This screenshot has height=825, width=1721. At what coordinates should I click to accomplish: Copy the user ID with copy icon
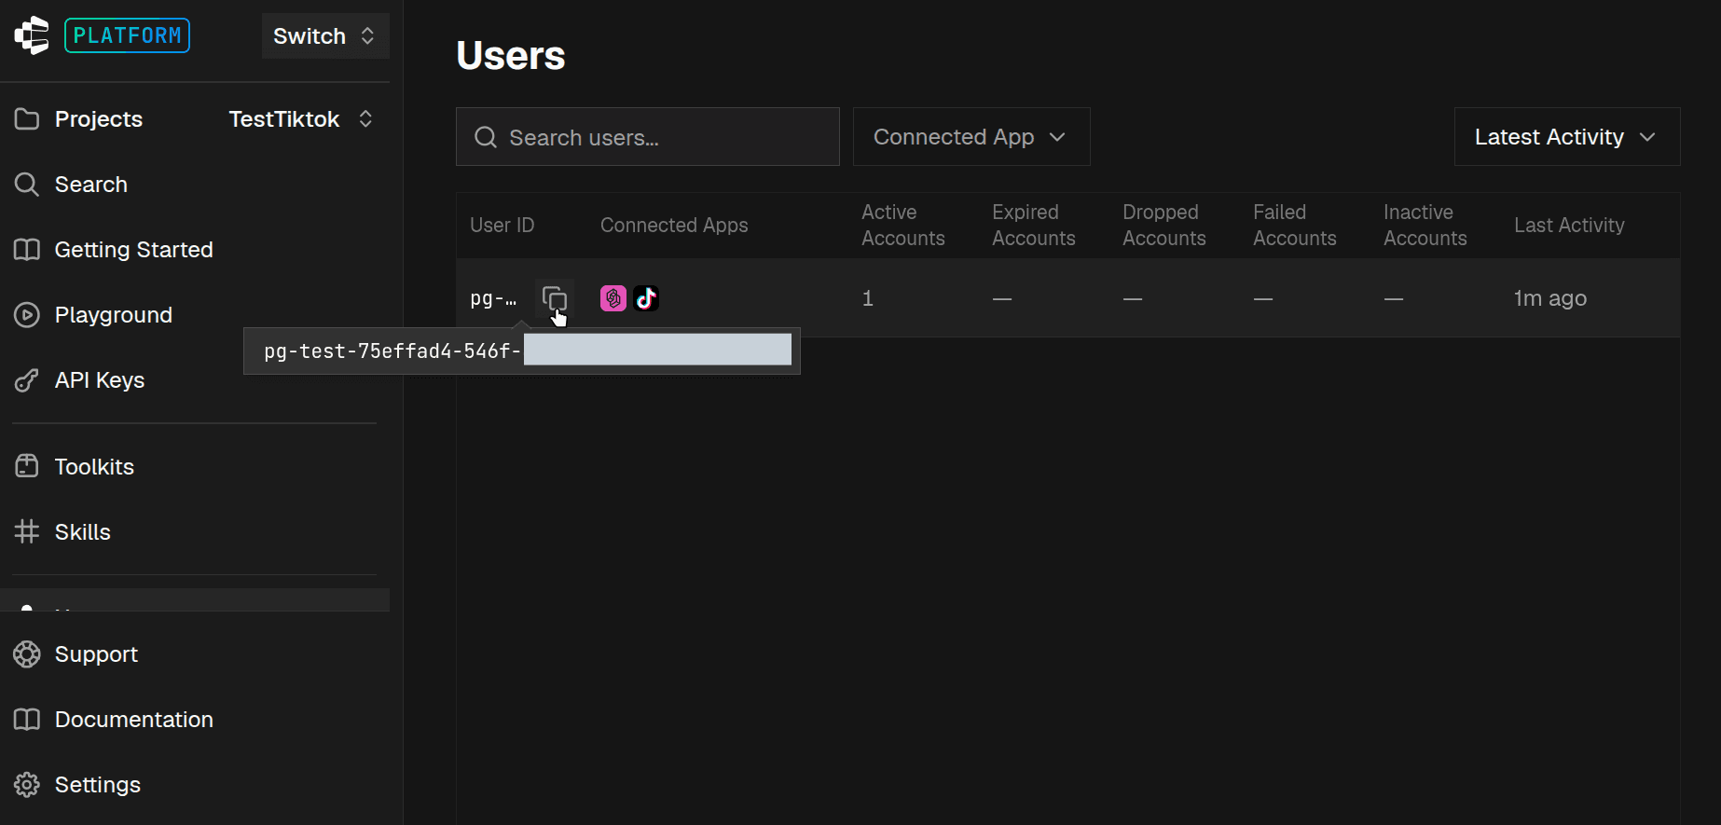tap(555, 298)
